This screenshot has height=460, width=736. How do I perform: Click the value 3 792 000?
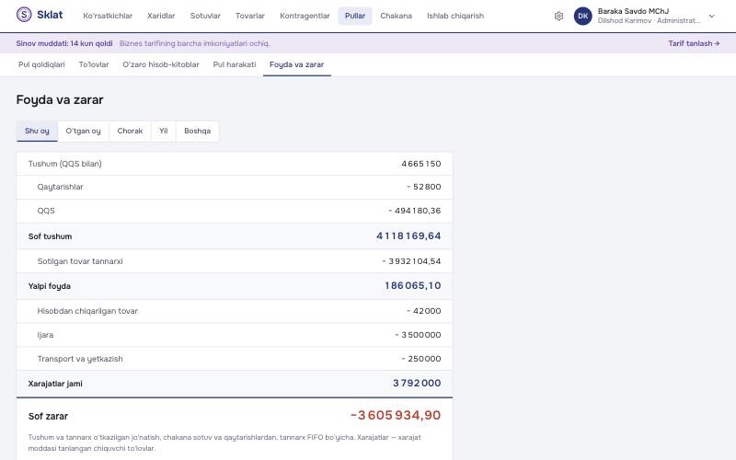(x=417, y=384)
